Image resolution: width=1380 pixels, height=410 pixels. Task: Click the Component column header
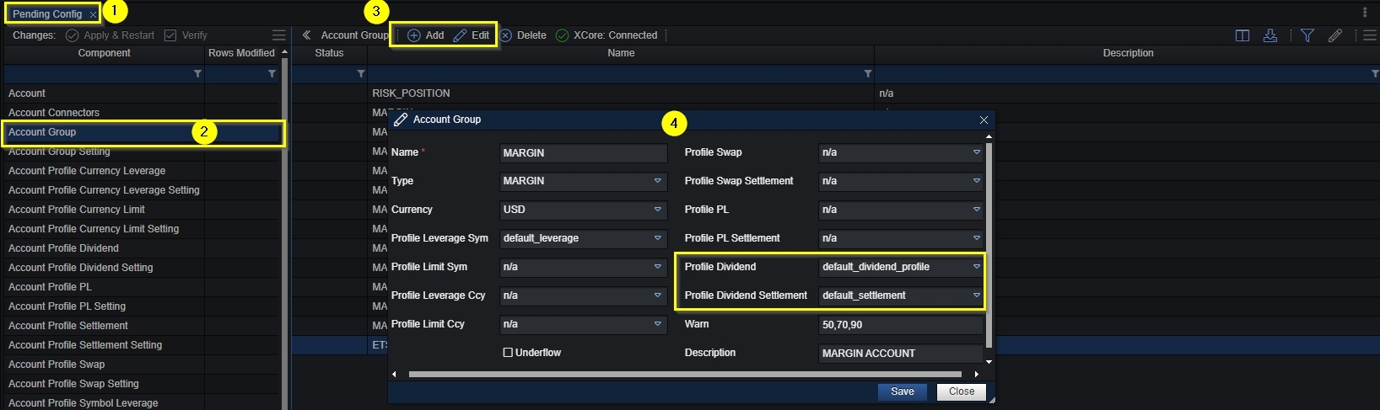(104, 53)
